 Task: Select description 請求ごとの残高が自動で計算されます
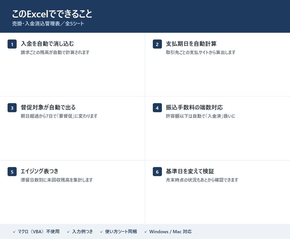coord(55,52)
